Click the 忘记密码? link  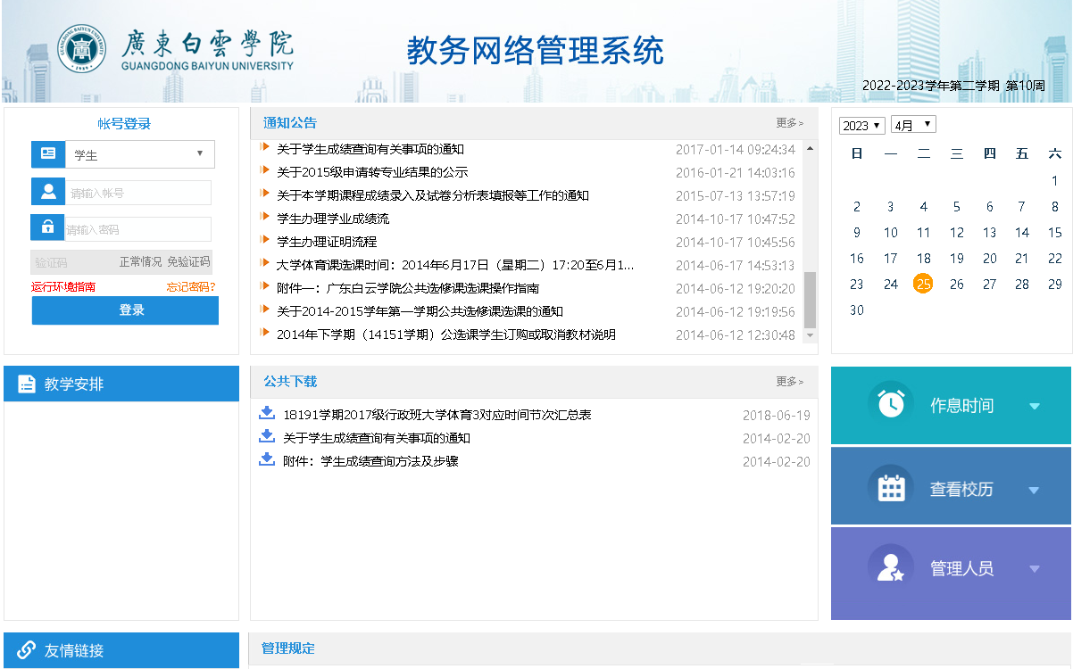(190, 287)
